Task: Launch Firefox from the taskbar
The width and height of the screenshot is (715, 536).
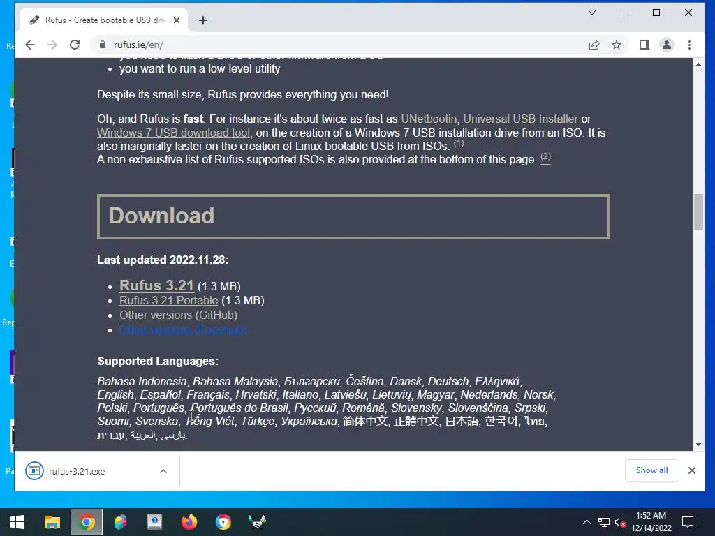Action: coord(189,522)
